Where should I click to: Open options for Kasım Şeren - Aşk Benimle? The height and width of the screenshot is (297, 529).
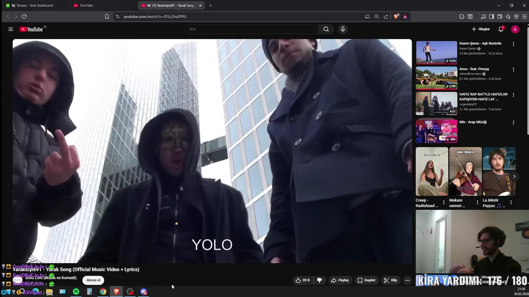[513, 44]
